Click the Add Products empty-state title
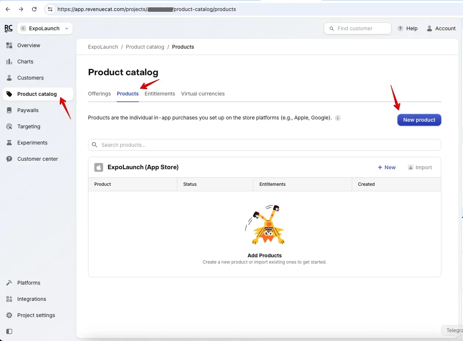This screenshot has width=463, height=341. tap(264, 255)
